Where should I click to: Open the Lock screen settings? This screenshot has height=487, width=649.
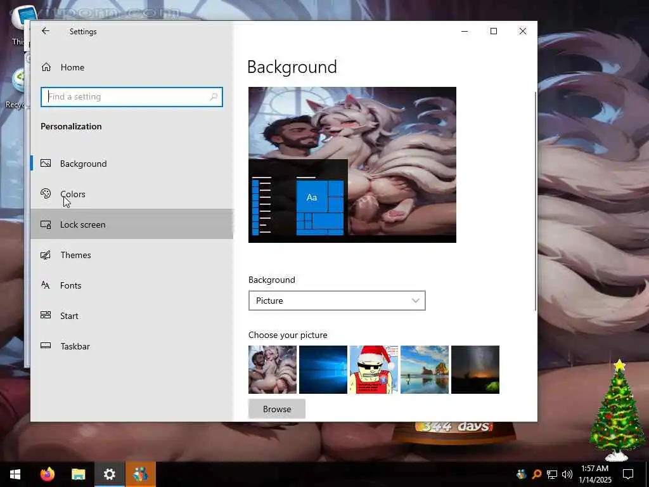coord(132,224)
